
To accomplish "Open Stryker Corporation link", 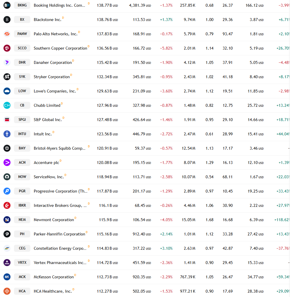I will 52,77.
